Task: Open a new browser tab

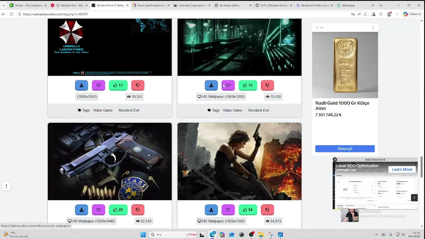Action: pos(381,5)
